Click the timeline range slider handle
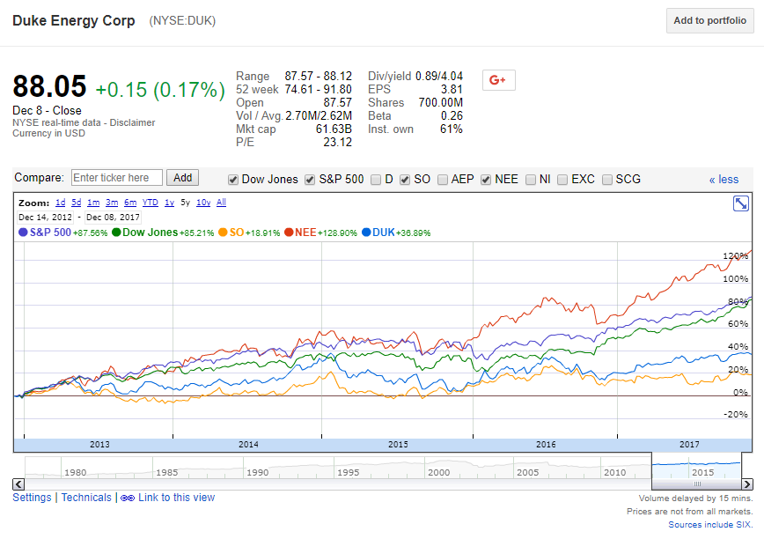The width and height of the screenshot is (764, 539). click(697, 484)
